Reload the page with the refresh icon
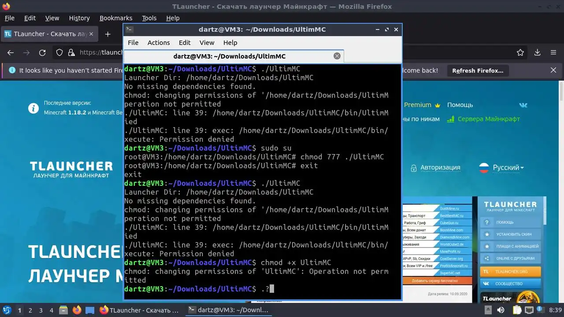This screenshot has width=564, height=317. (x=42, y=52)
